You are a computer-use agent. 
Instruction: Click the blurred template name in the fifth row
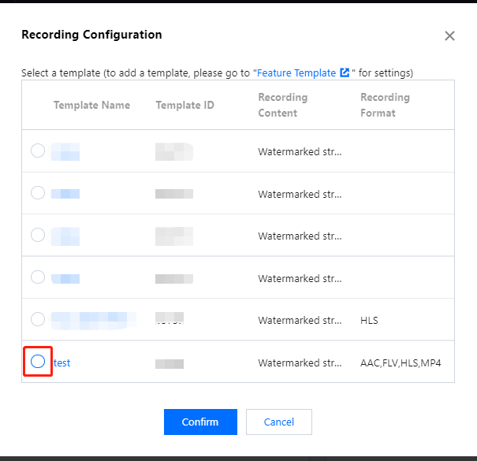coord(91,319)
